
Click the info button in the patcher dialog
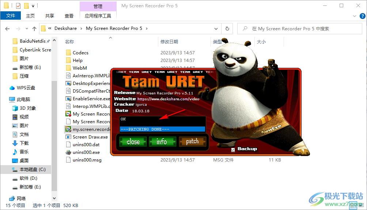tap(162, 142)
